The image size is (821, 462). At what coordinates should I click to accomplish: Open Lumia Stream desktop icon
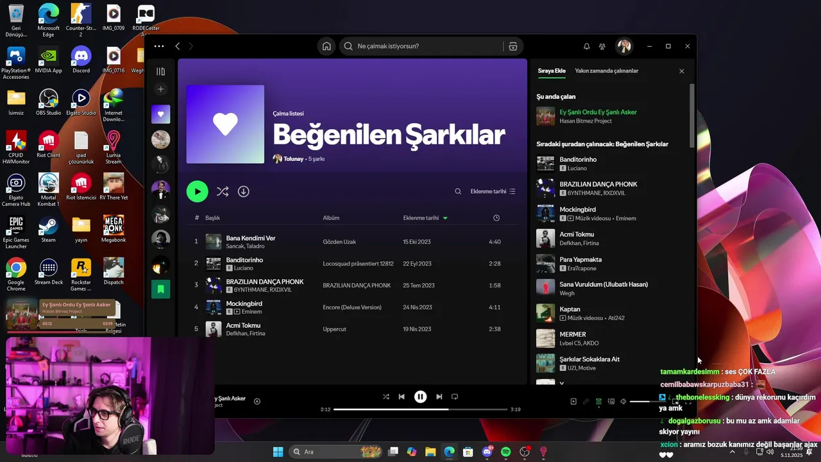[113, 148]
